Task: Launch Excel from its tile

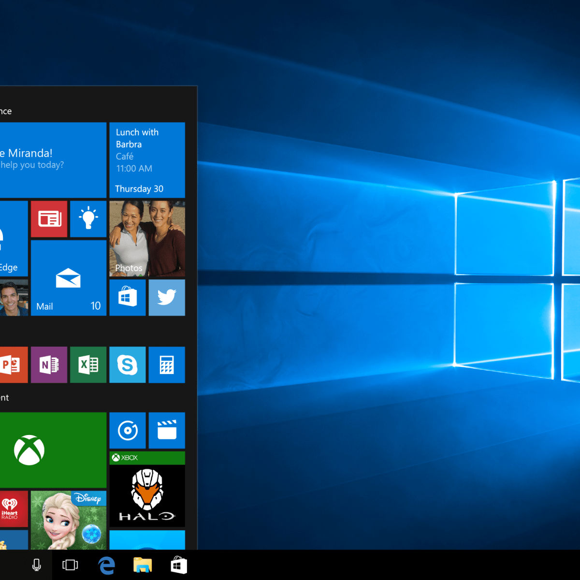Action: tap(88, 364)
